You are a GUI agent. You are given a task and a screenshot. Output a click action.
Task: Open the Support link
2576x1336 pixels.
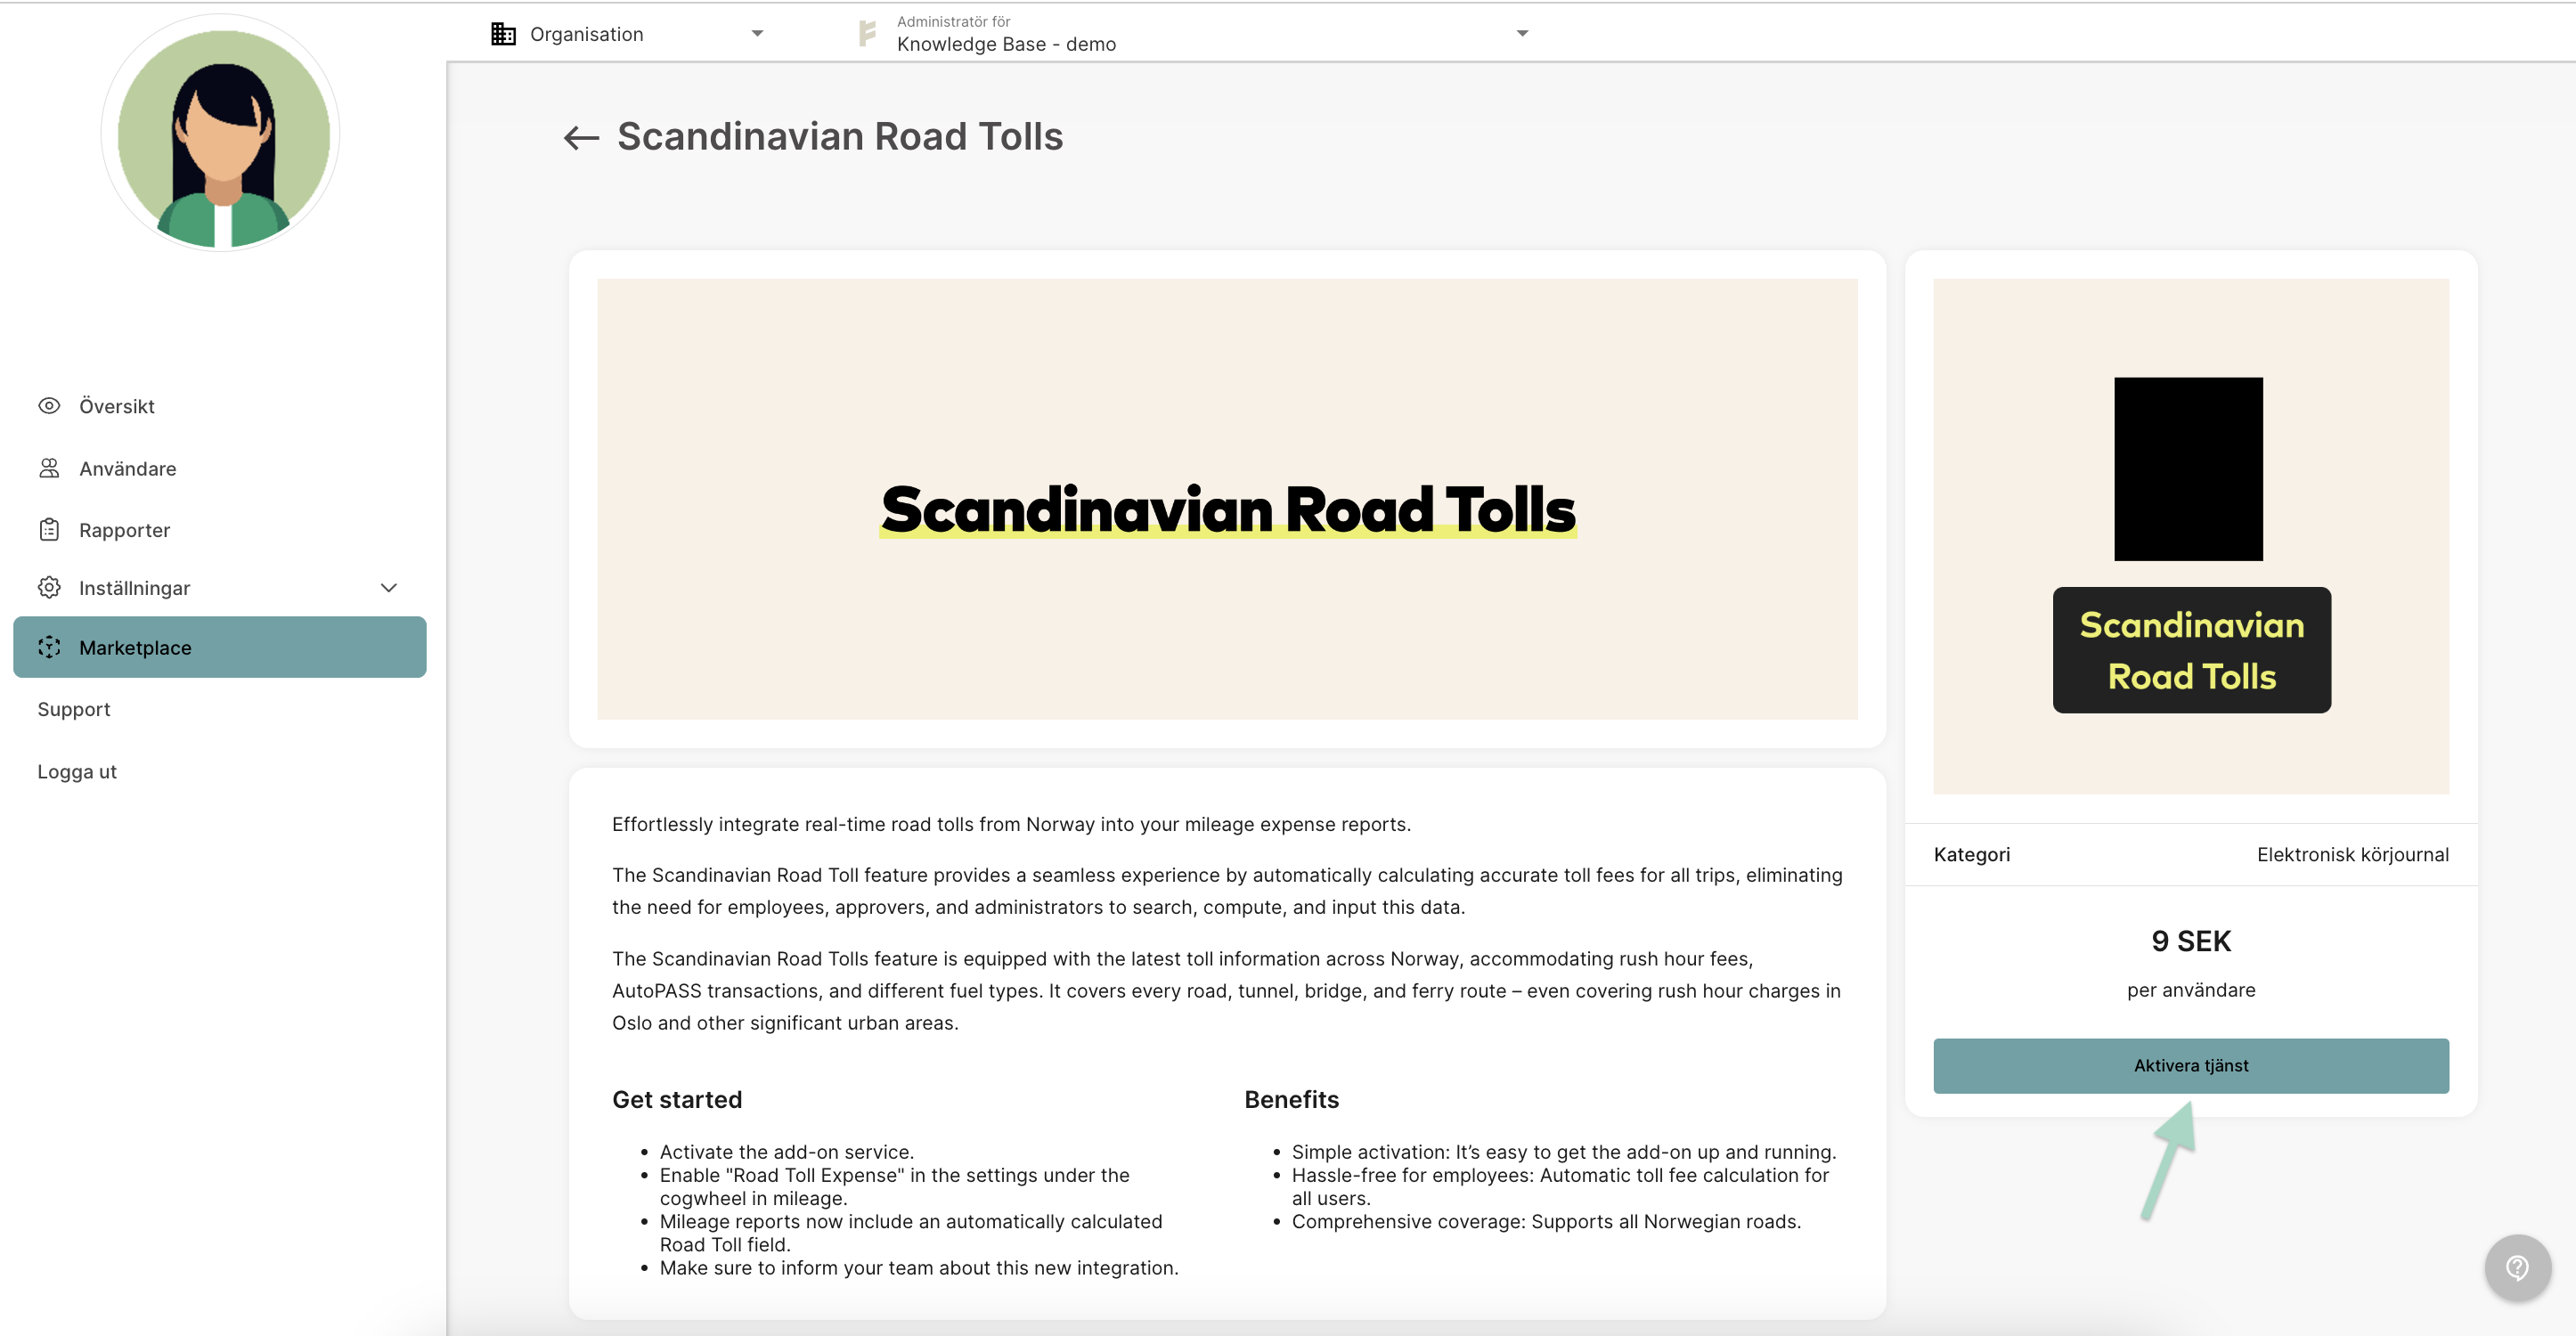[74, 709]
